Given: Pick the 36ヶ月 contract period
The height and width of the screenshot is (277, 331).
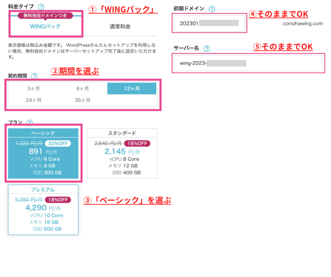Looking at the screenshot, I should (x=82, y=100).
